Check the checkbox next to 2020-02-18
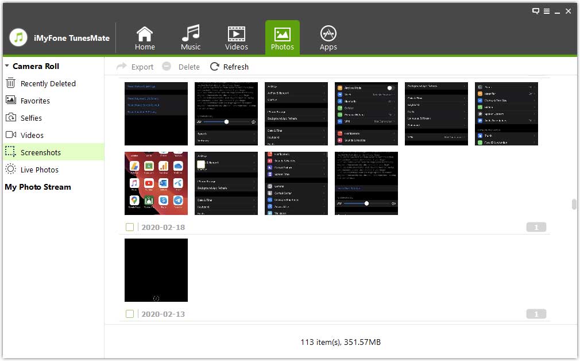 (129, 227)
